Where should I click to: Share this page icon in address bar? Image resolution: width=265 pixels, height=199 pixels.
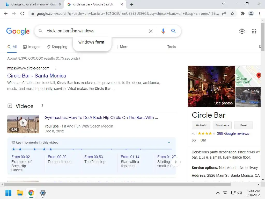pos(224,13)
